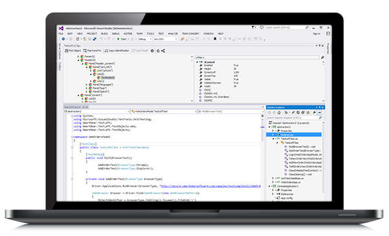Open the BUILD menu
The height and width of the screenshot is (236, 389).
[x=104, y=34]
